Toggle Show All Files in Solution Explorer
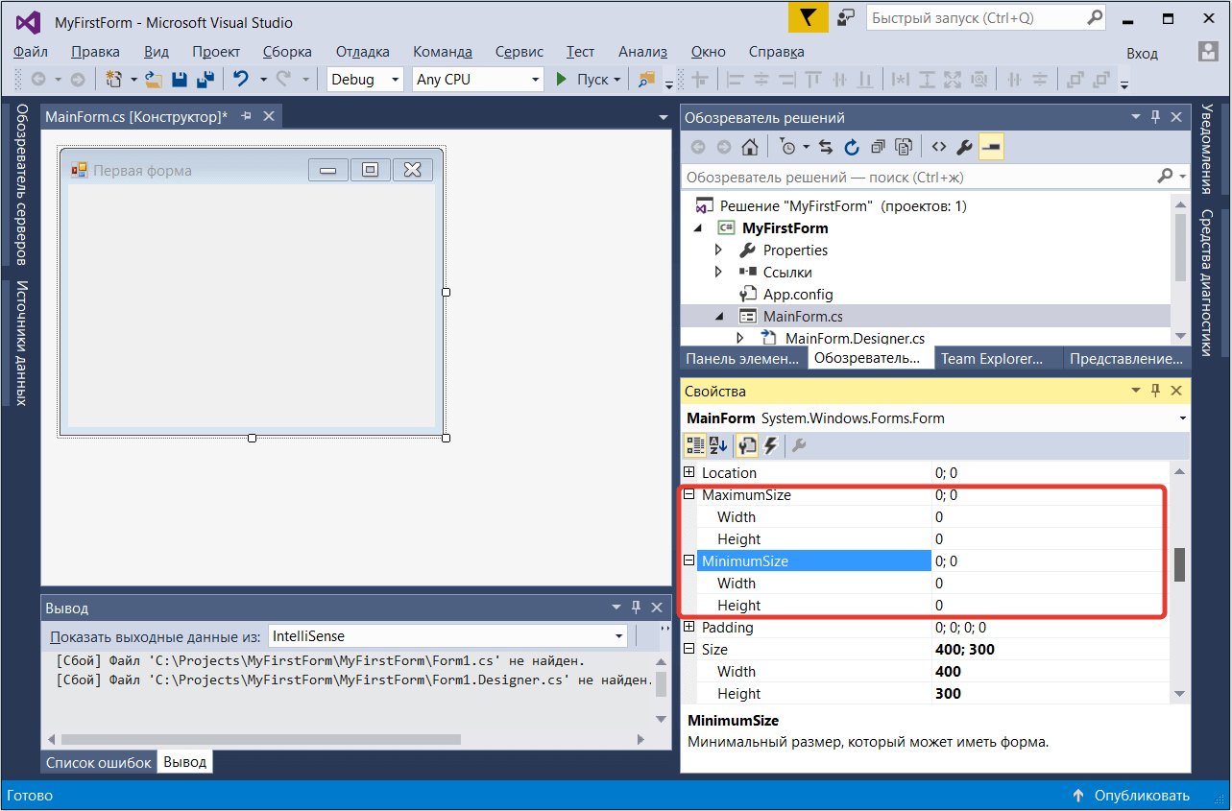Image resolution: width=1232 pixels, height=811 pixels. click(904, 147)
